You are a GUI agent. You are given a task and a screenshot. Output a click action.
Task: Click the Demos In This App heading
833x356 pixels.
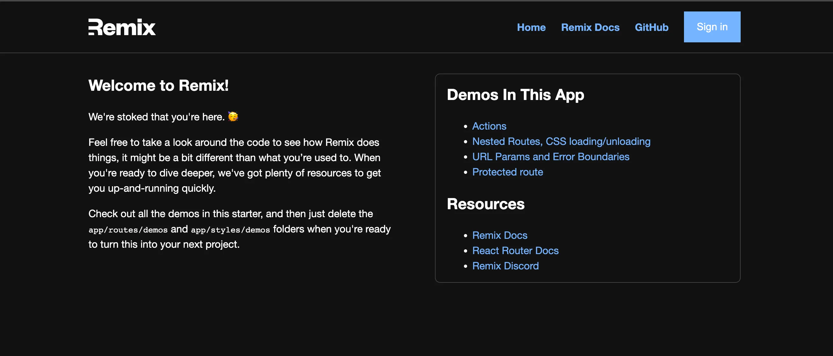tap(516, 95)
